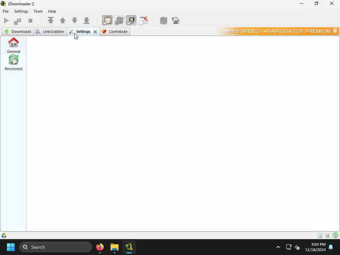This screenshot has width=340, height=255.
Task: Open the General settings section
Action: (x=13, y=45)
